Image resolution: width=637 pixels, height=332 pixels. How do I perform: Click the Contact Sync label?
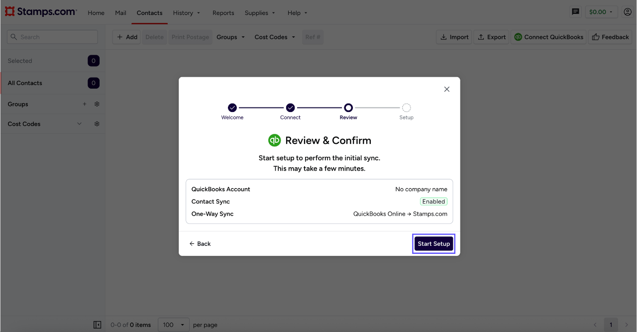[211, 202]
